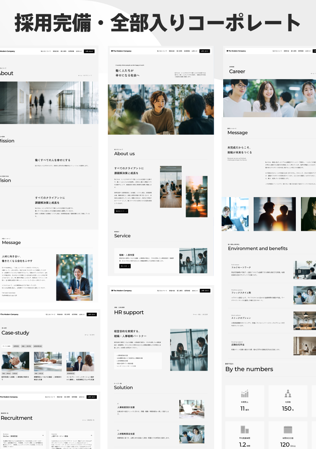The width and height of the screenshot is (316, 449).
Task: Click the black contact button on HR support header
Action: 205,290
